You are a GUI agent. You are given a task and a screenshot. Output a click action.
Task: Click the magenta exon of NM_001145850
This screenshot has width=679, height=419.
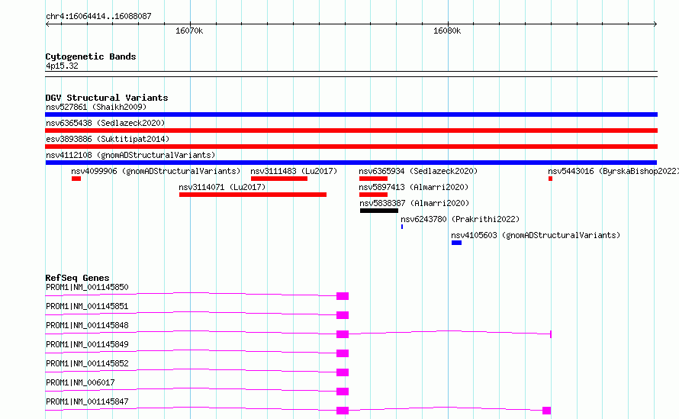(x=343, y=296)
